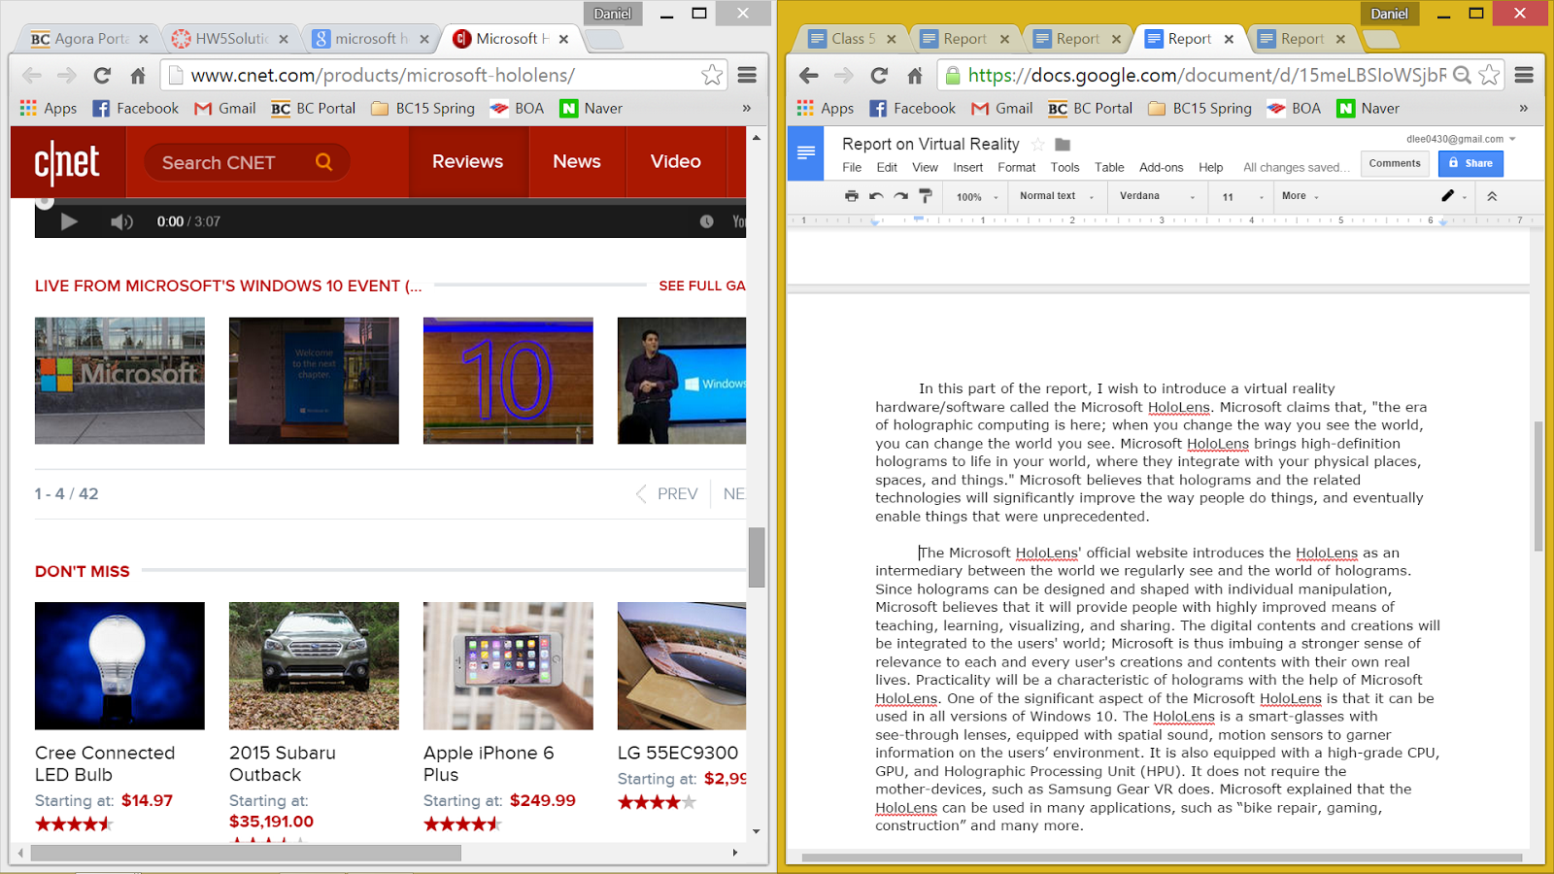This screenshot has height=874, width=1554.
Task: Click the clock icon in the video player
Action: click(707, 221)
